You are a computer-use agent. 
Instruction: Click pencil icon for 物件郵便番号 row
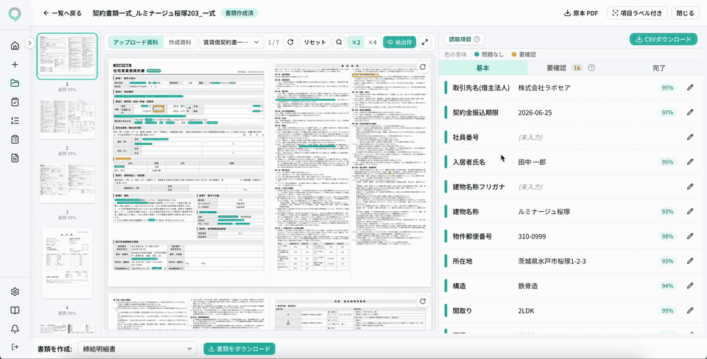690,236
